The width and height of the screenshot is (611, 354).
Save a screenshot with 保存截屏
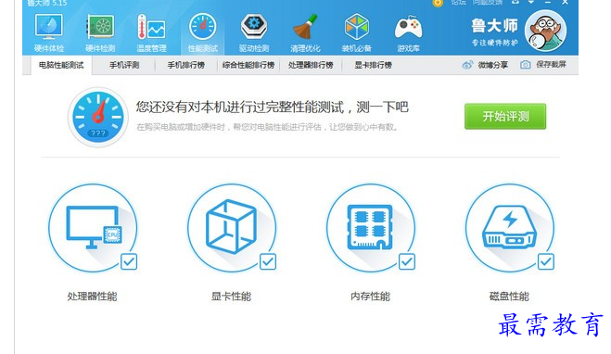543,65
